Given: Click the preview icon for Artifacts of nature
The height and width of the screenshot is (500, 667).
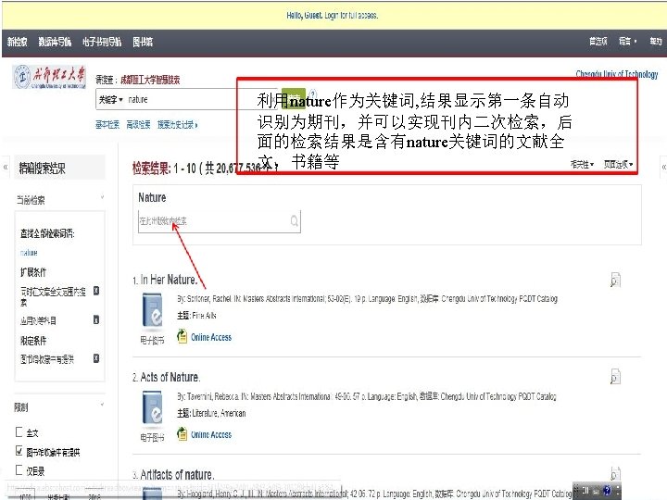Looking at the screenshot, I should (615, 474).
